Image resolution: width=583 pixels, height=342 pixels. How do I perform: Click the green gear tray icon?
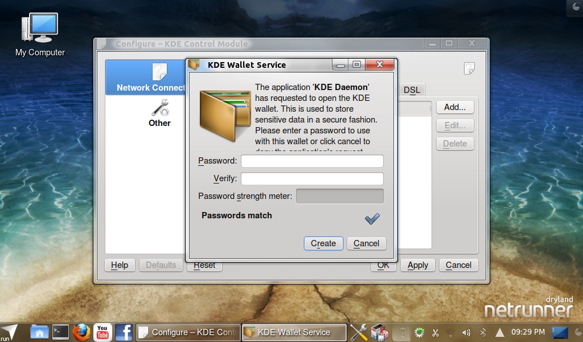(420, 332)
